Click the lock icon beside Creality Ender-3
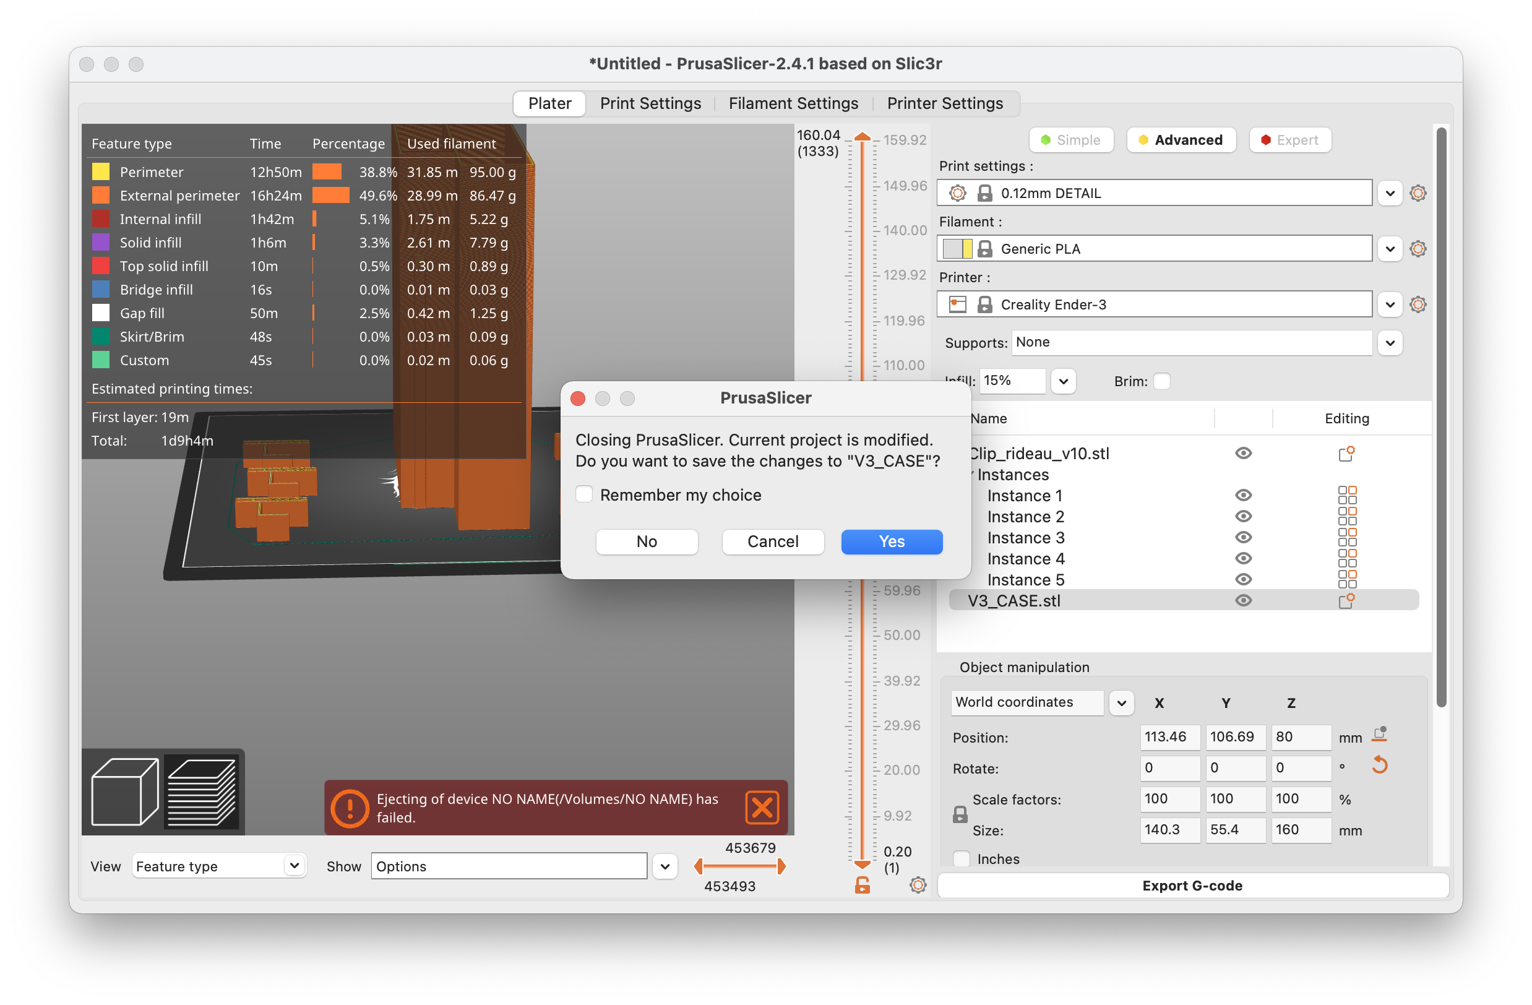The image size is (1532, 1005). pos(985,304)
